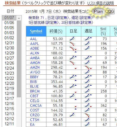This screenshot has width=117, height=127.
Task: Sort by 5Hi (%) column header
Action: tap(103, 31)
